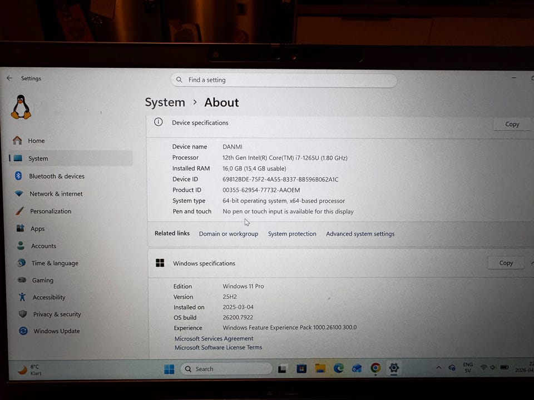The image size is (534, 400).
Task: Focus the Find a setting search box
Action: pos(284,80)
